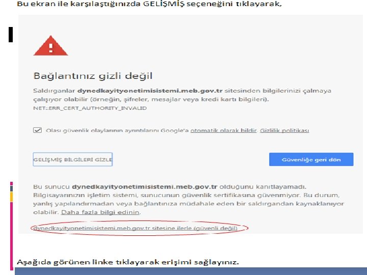Click the 'Bu sunucu' explanation paragraph
The image size is (367, 275).
pyautogui.click(x=189, y=200)
